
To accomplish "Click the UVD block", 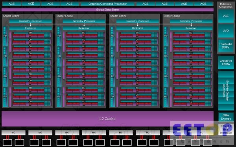I will tap(226, 31).
